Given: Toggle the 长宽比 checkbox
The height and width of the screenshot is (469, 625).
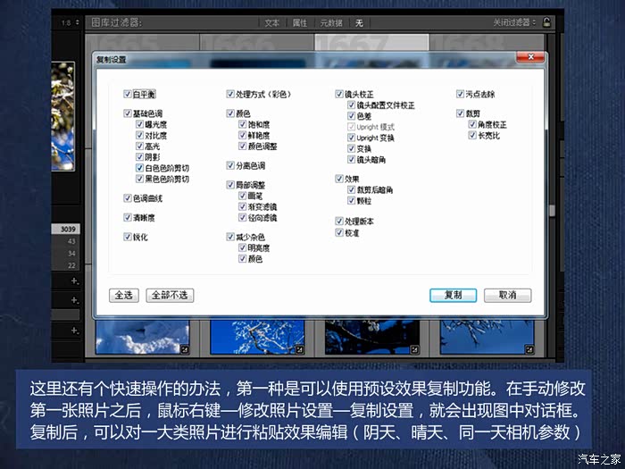Looking at the screenshot, I should (x=472, y=135).
